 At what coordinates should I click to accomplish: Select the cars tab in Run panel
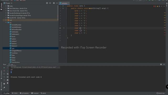click(x=12, y=64)
